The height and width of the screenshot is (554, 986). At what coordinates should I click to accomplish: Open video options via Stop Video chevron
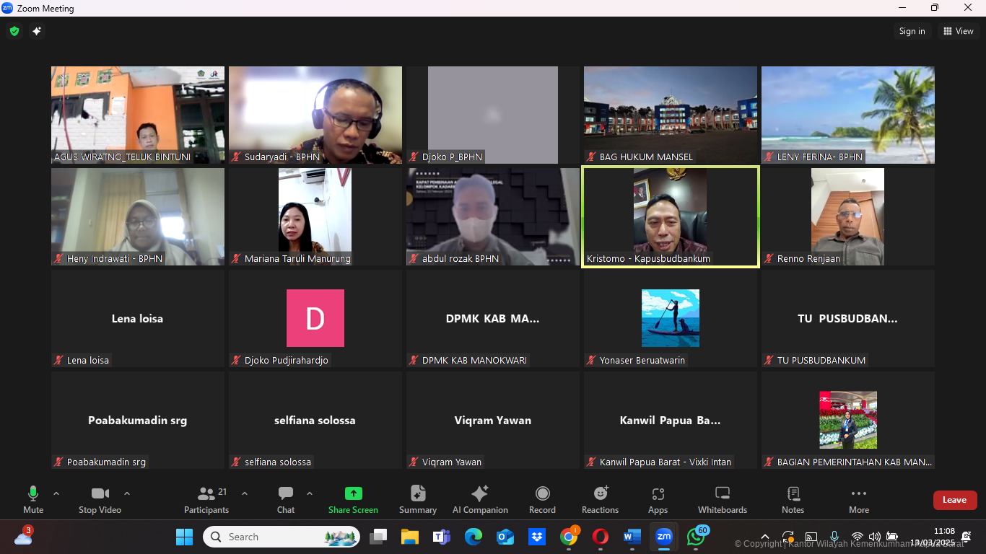[127, 495]
